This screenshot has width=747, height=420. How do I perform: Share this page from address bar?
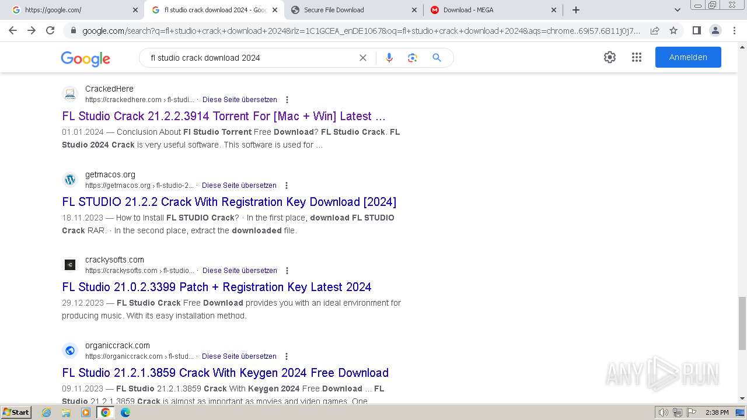[655, 30]
